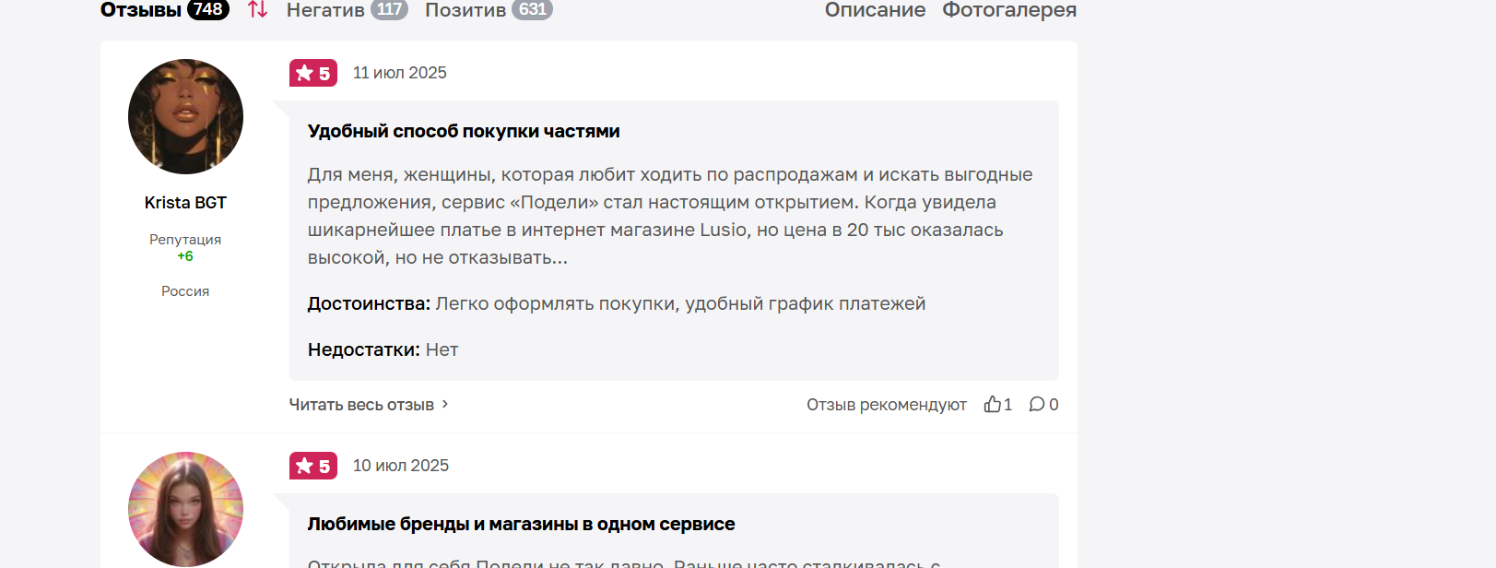Viewport: 1496px width, 568px height.
Task: Click the 5-star rating badge dated 11 июл 2025
Action: (x=313, y=73)
